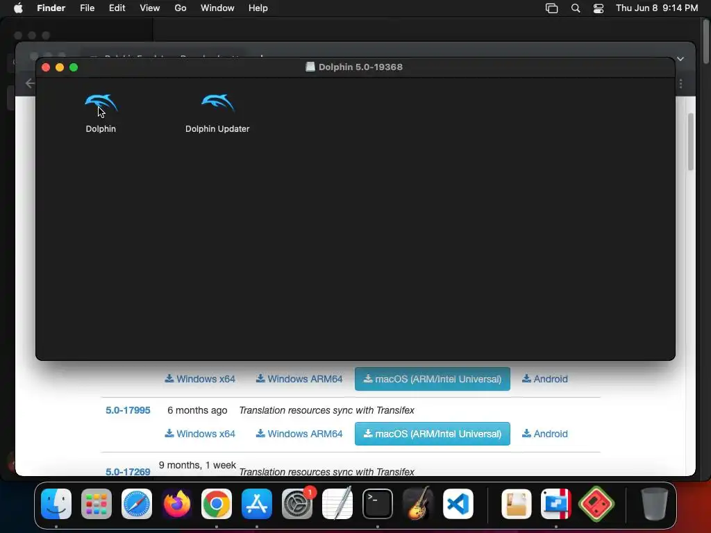This screenshot has width=711, height=533.
Task: Click 5.0-17995 "Translation resources sync with Transifex" text
Action: click(x=326, y=410)
